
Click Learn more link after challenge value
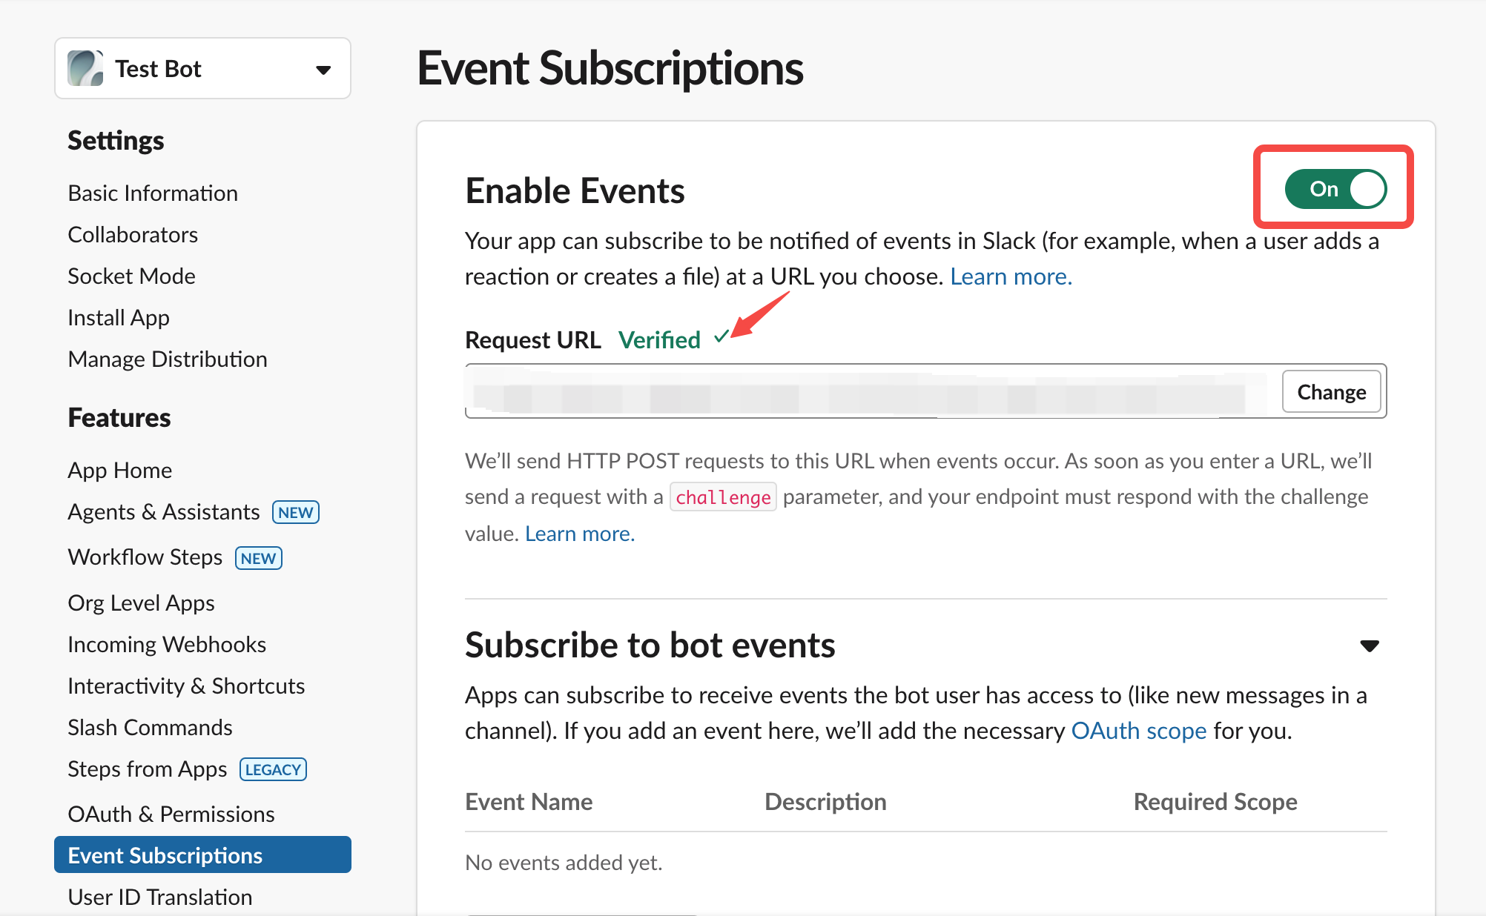tap(580, 534)
